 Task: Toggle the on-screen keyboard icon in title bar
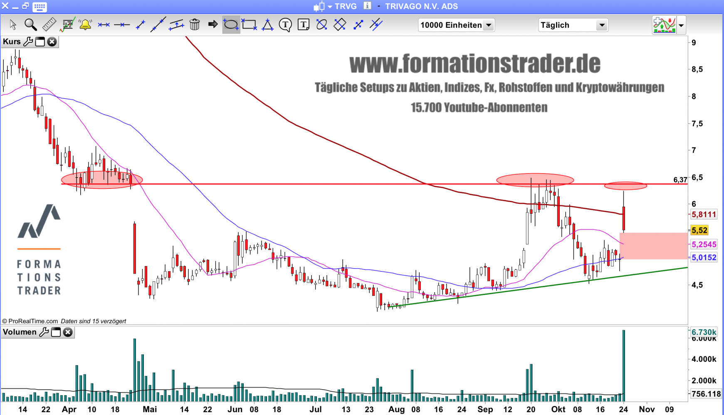40,7
